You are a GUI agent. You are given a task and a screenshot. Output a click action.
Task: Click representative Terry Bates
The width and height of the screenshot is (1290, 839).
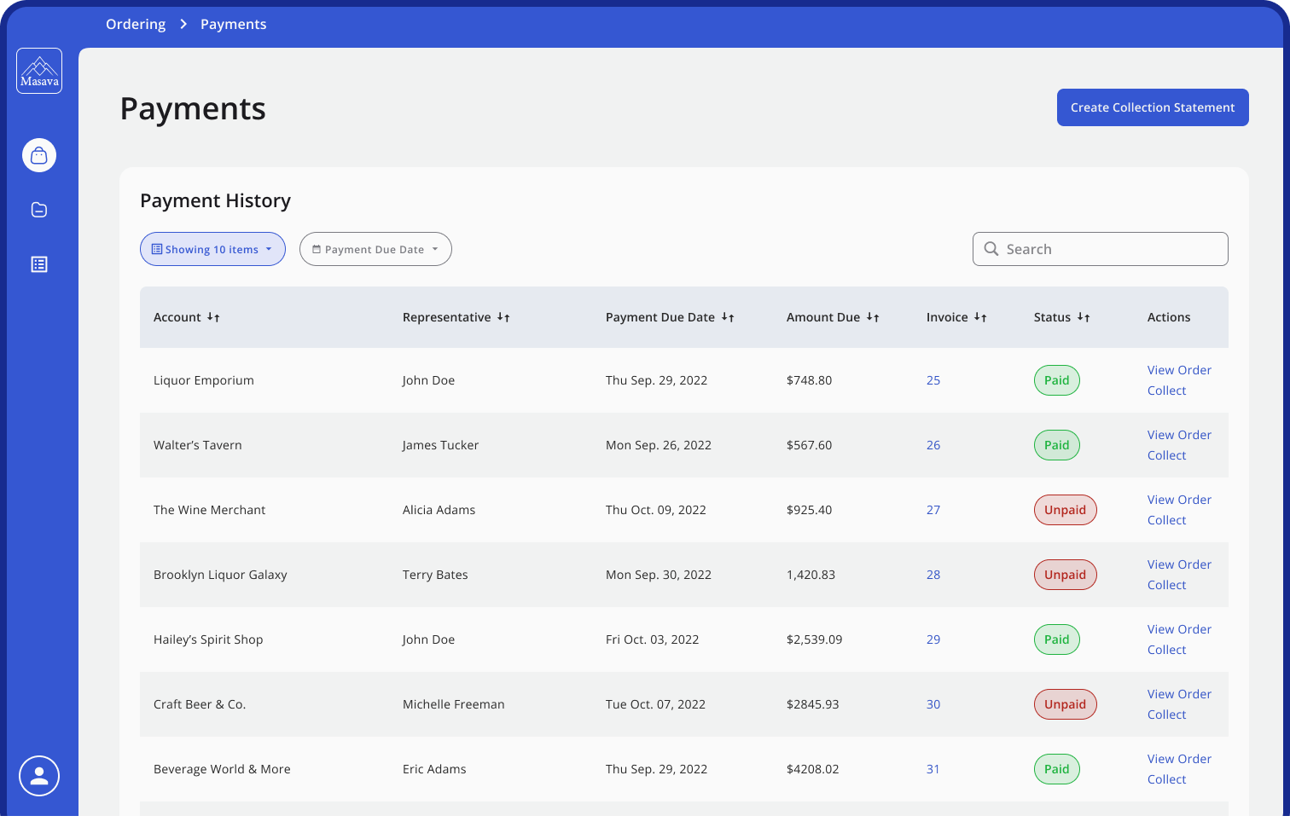[435, 575]
